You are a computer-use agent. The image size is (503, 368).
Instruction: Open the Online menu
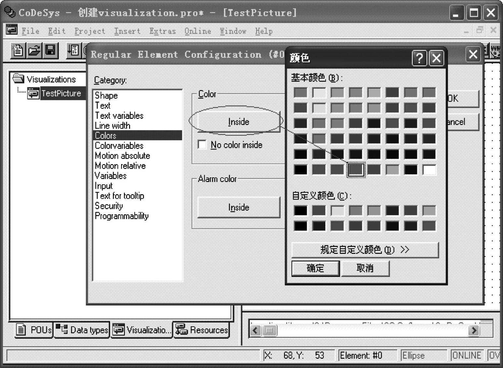(198, 31)
